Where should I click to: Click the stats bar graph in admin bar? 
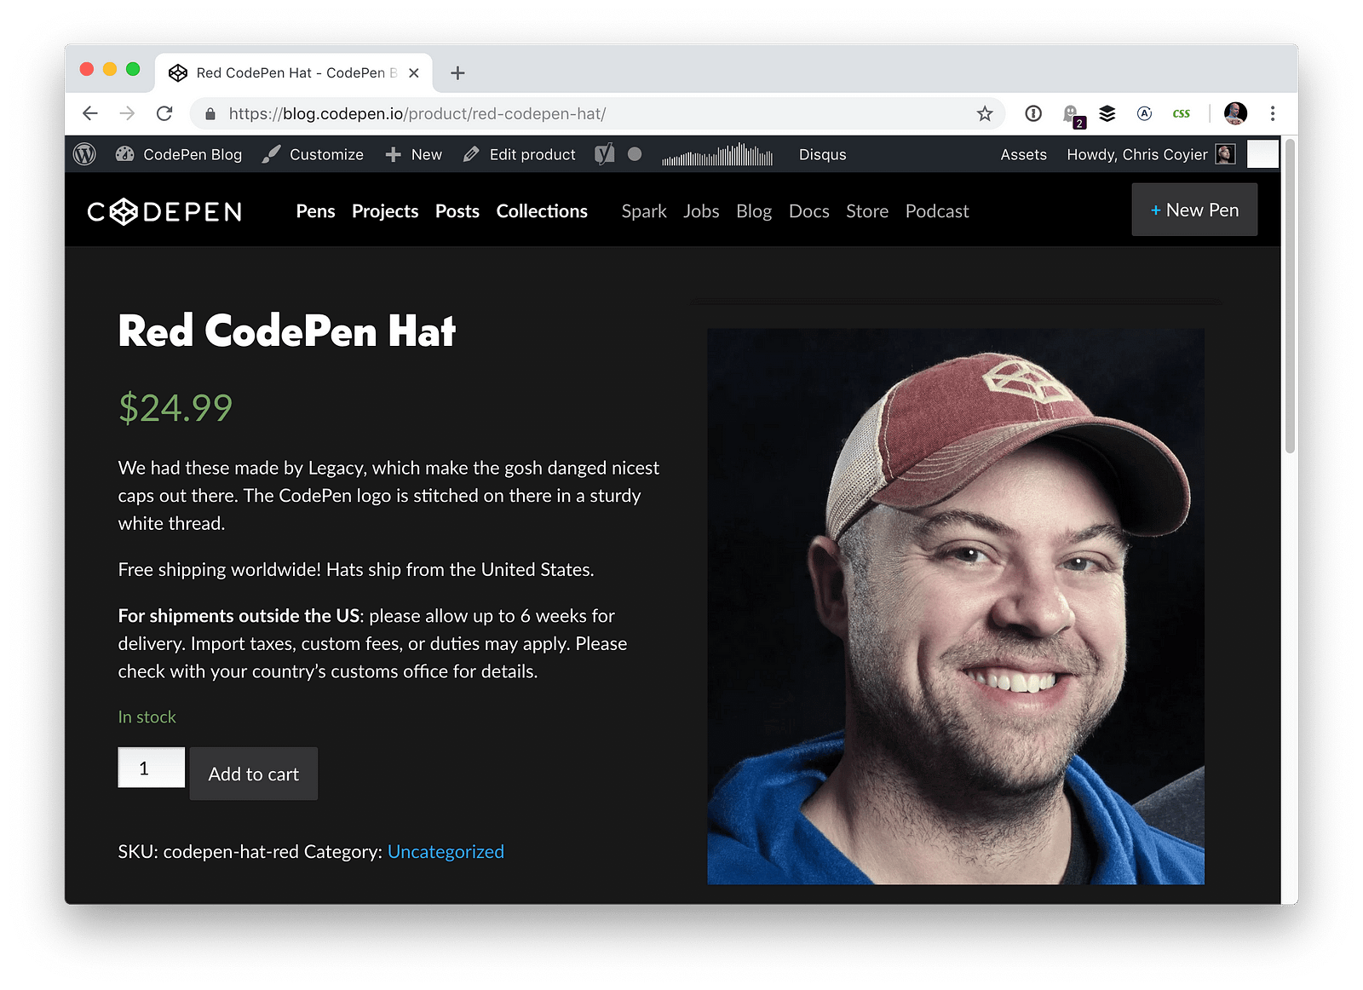[x=717, y=154]
